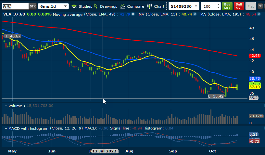
Task: Remove the EMA 195 moving average
Action: click(259, 14)
